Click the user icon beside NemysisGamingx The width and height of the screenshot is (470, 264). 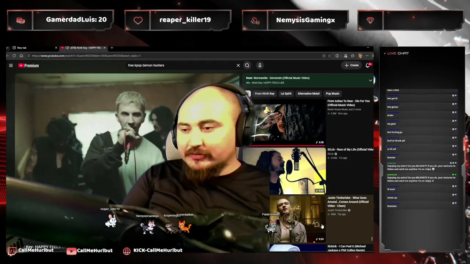(255, 21)
